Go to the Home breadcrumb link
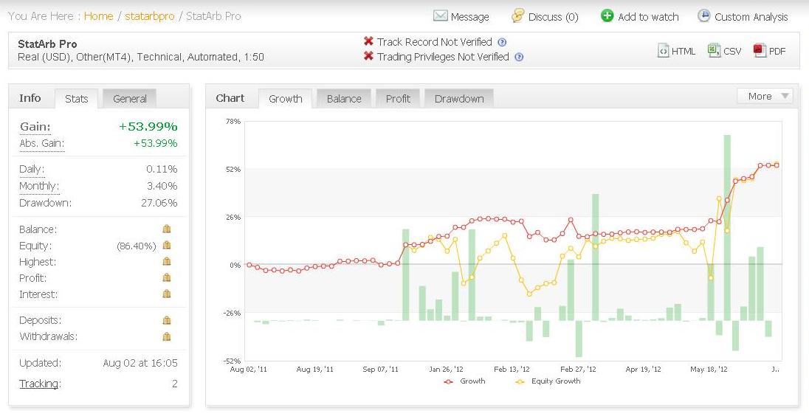Viewport: 809px width, 419px height. tap(99, 16)
